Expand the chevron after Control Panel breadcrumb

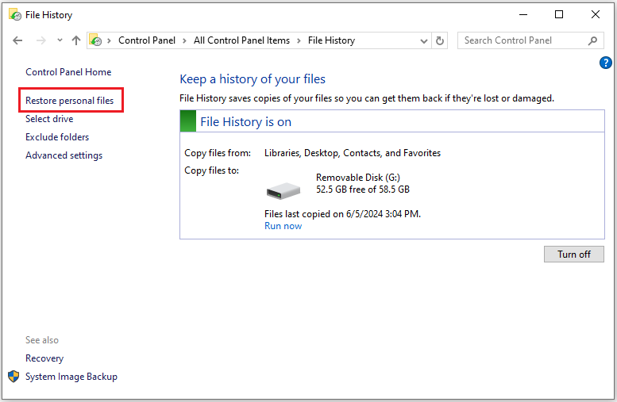click(x=184, y=40)
